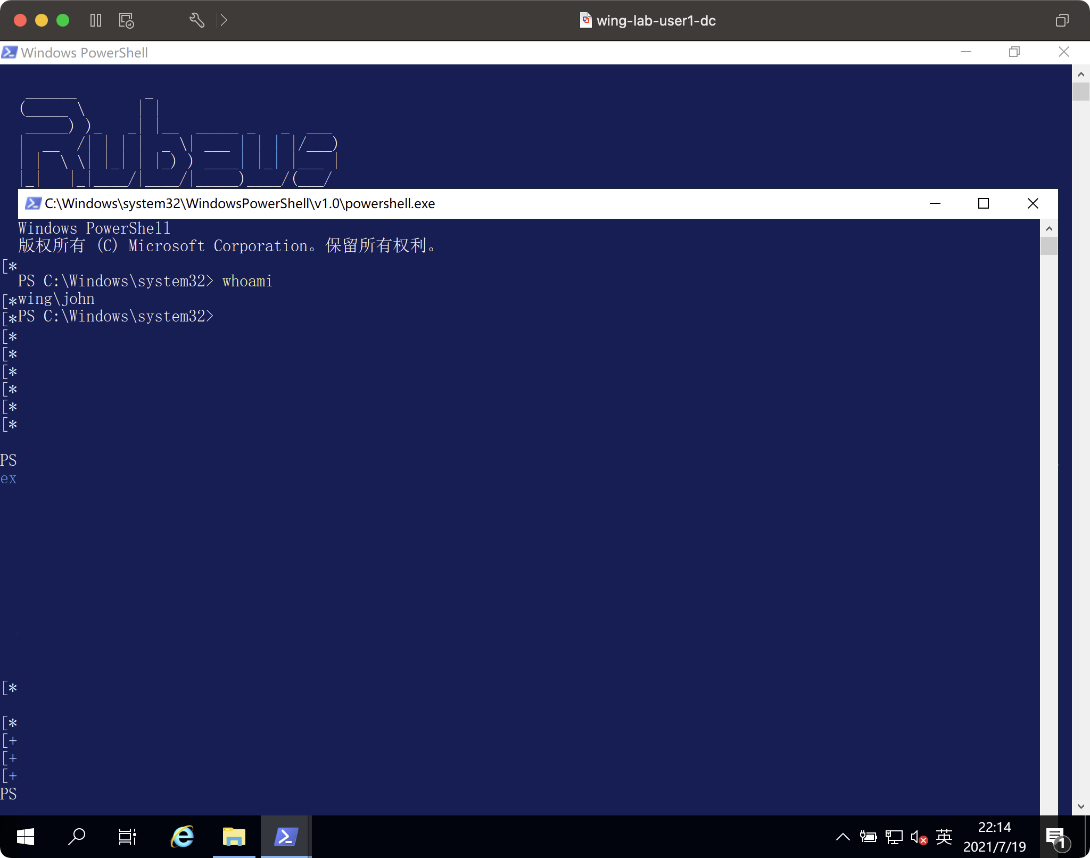Minimize the powershell.exe front window
The height and width of the screenshot is (858, 1090).
pos(935,203)
